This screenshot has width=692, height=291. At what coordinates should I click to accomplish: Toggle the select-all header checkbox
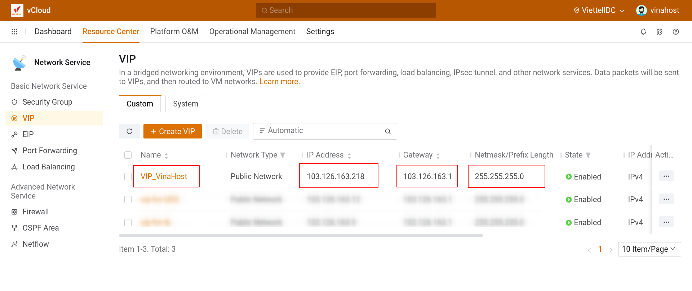(x=128, y=155)
